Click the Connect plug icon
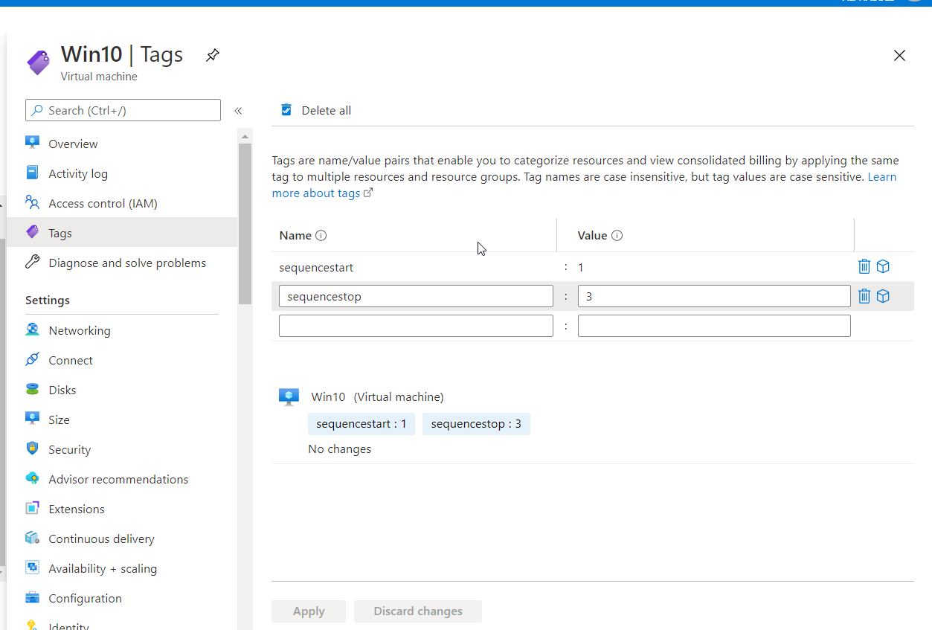The image size is (932, 630). 32,359
